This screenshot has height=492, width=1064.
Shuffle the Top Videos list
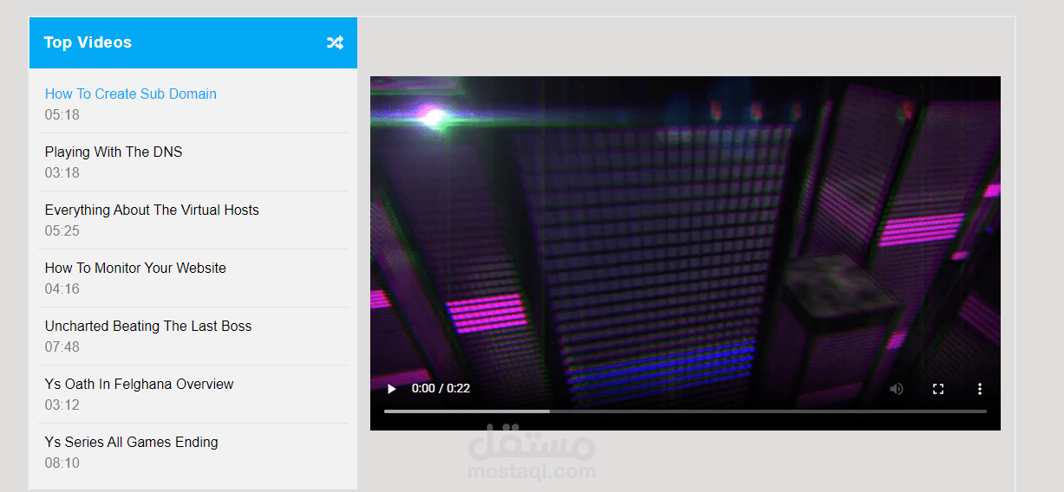point(335,42)
